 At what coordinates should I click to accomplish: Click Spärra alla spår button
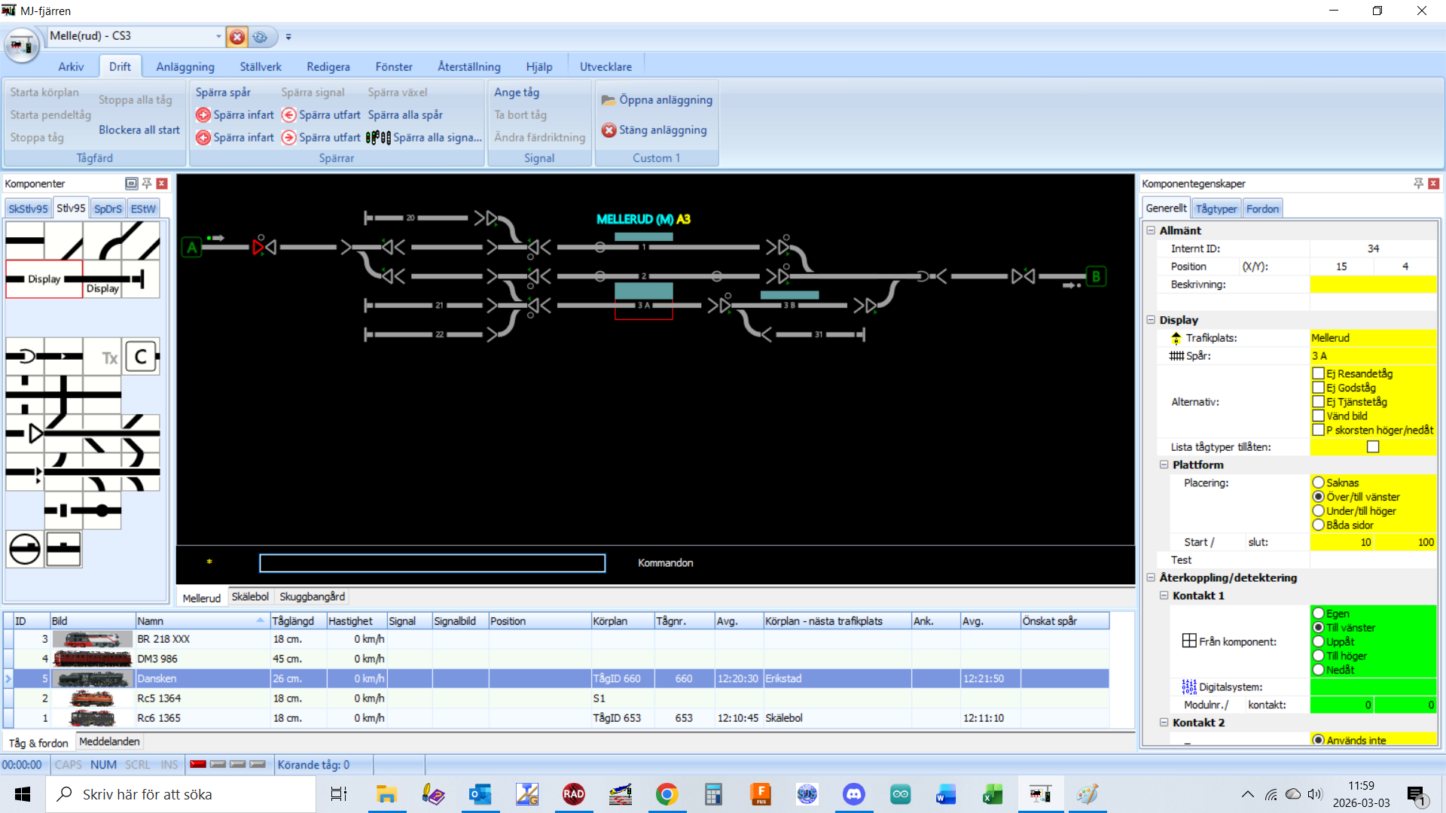click(405, 115)
